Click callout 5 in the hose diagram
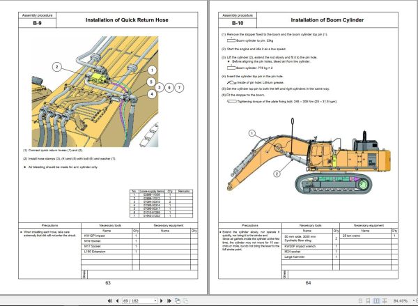The width and height of the screenshot is (418, 306). point(151,82)
